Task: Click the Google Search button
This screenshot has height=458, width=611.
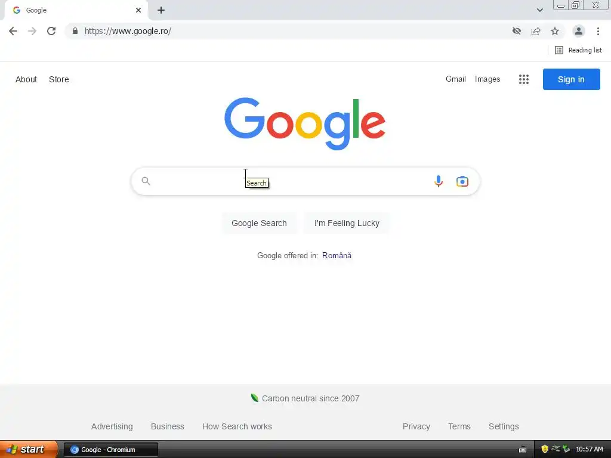Action: point(259,223)
